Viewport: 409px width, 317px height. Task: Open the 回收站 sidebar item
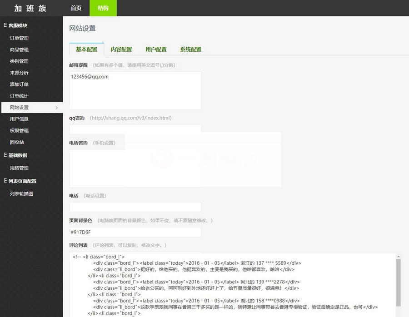click(16, 142)
